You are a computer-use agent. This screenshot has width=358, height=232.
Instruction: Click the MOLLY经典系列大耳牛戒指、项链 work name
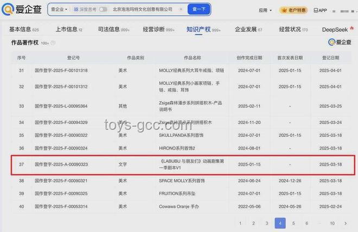[x=191, y=71]
